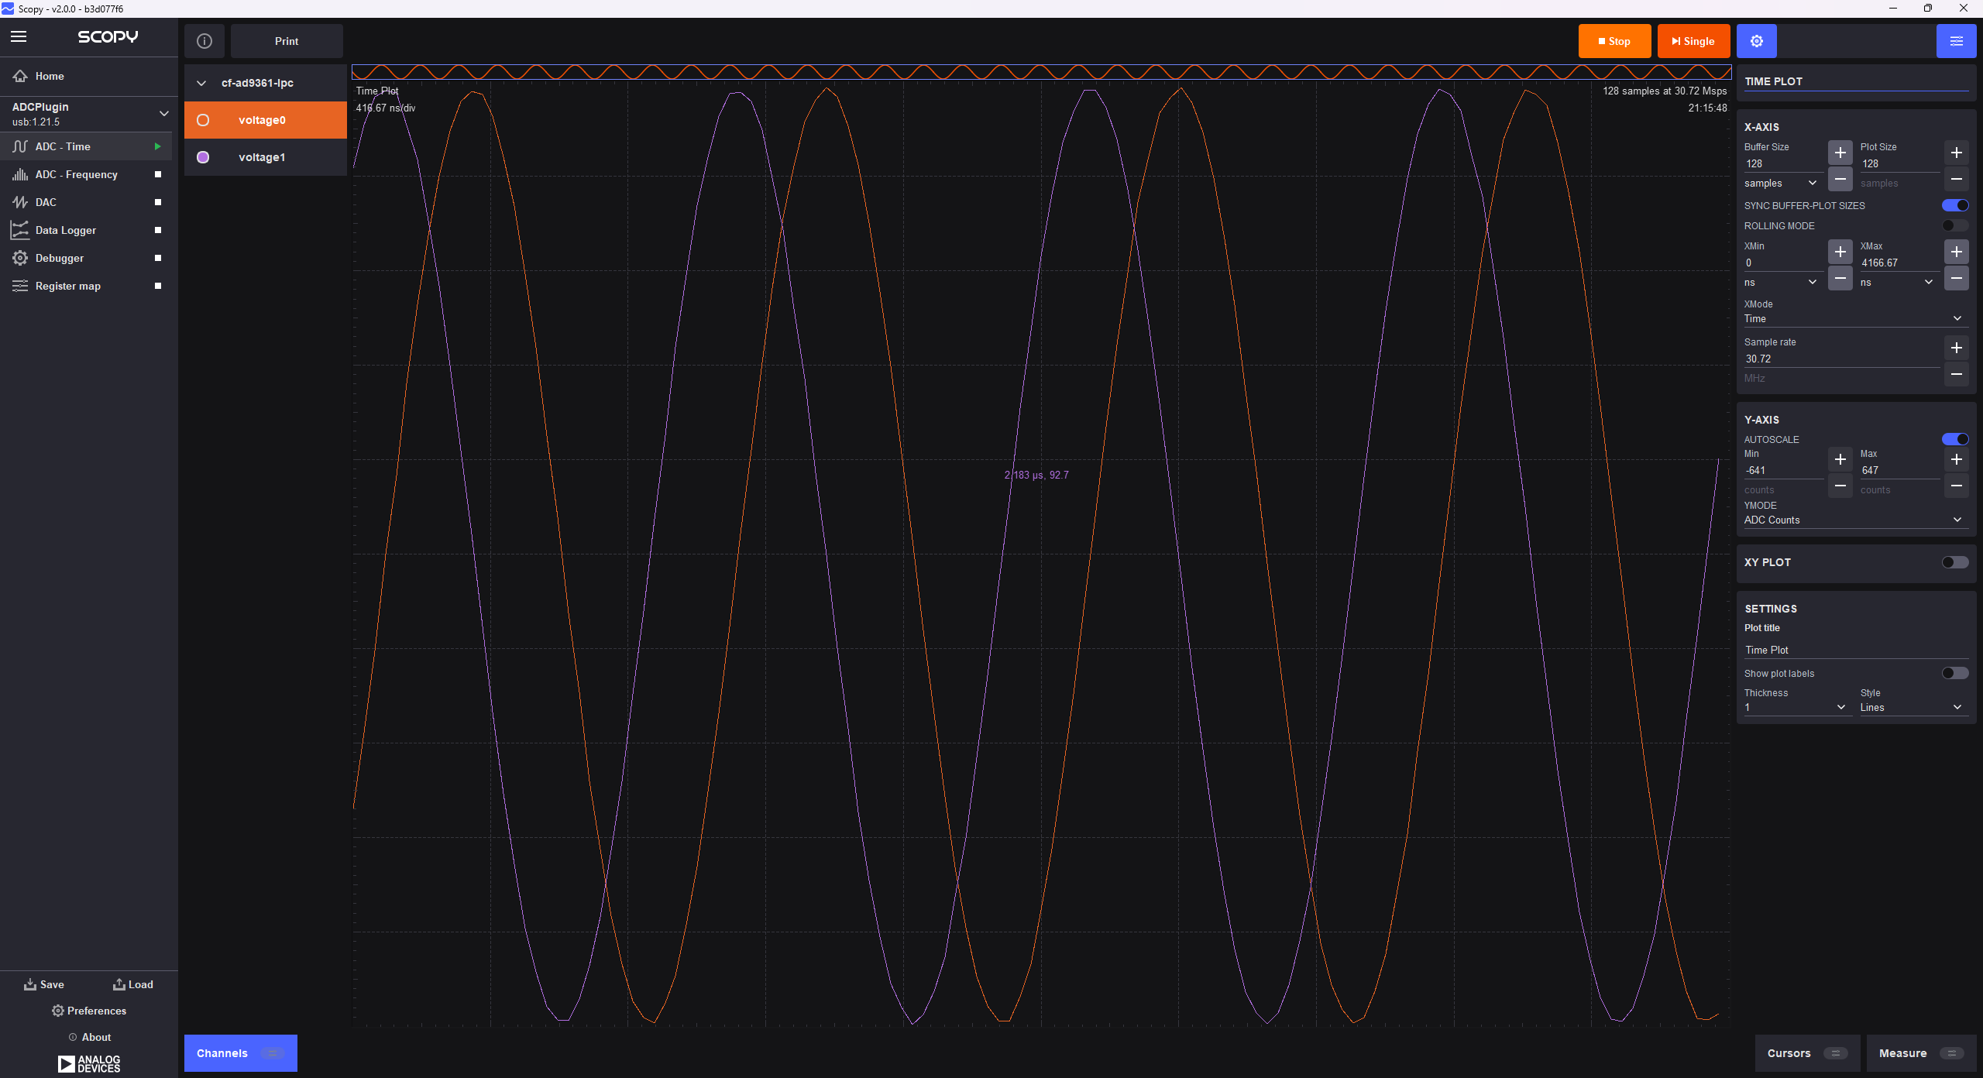Open the Register map icon

[x=20, y=286]
